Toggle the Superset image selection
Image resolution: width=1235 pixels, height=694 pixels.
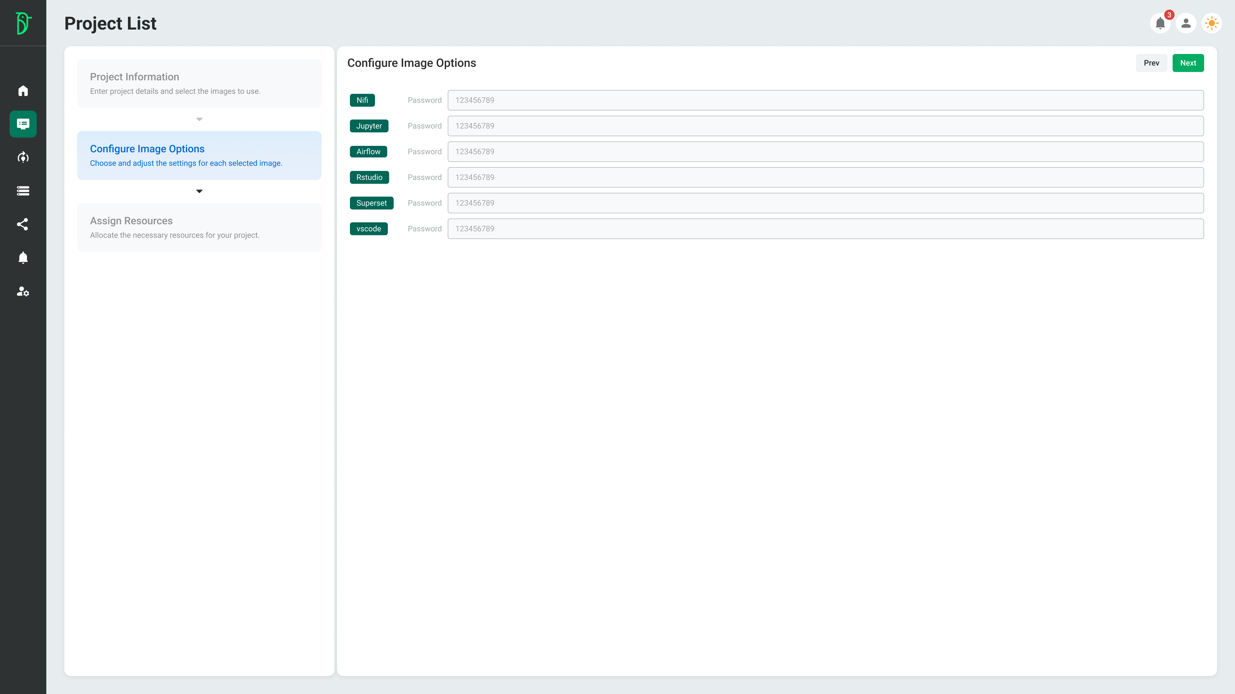click(x=371, y=202)
